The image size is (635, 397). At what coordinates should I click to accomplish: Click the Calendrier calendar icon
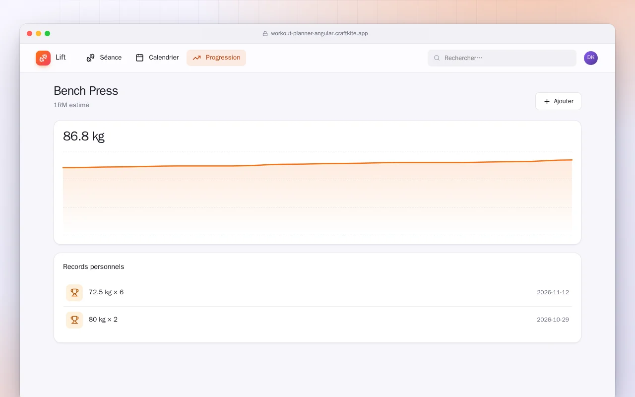pyautogui.click(x=140, y=58)
